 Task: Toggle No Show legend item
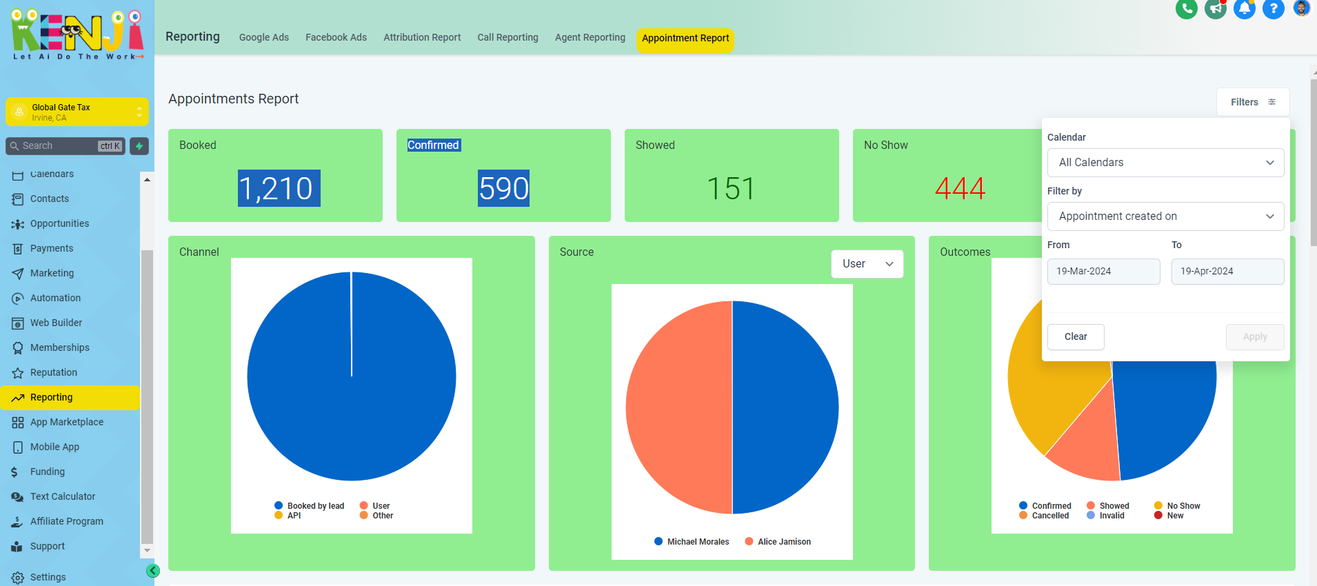point(1177,506)
